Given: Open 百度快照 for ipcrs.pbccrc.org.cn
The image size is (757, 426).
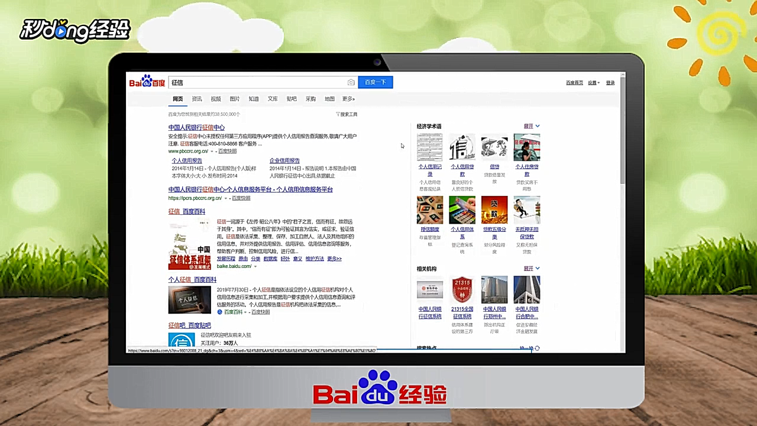Looking at the screenshot, I should (241, 198).
